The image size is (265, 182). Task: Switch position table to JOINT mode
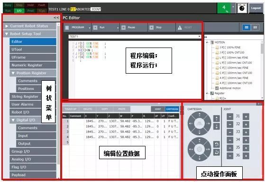(158, 109)
